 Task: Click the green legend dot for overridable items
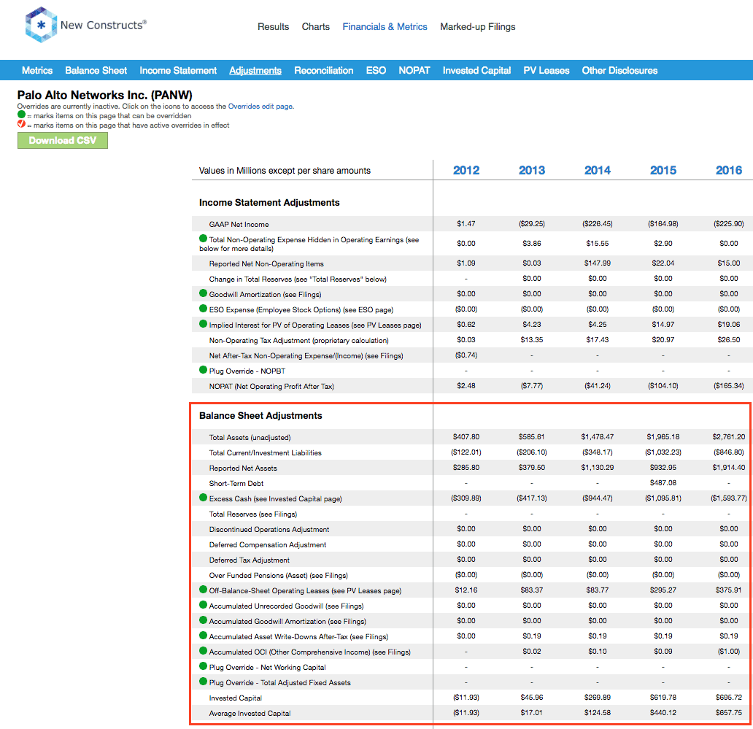pos(21,115)
